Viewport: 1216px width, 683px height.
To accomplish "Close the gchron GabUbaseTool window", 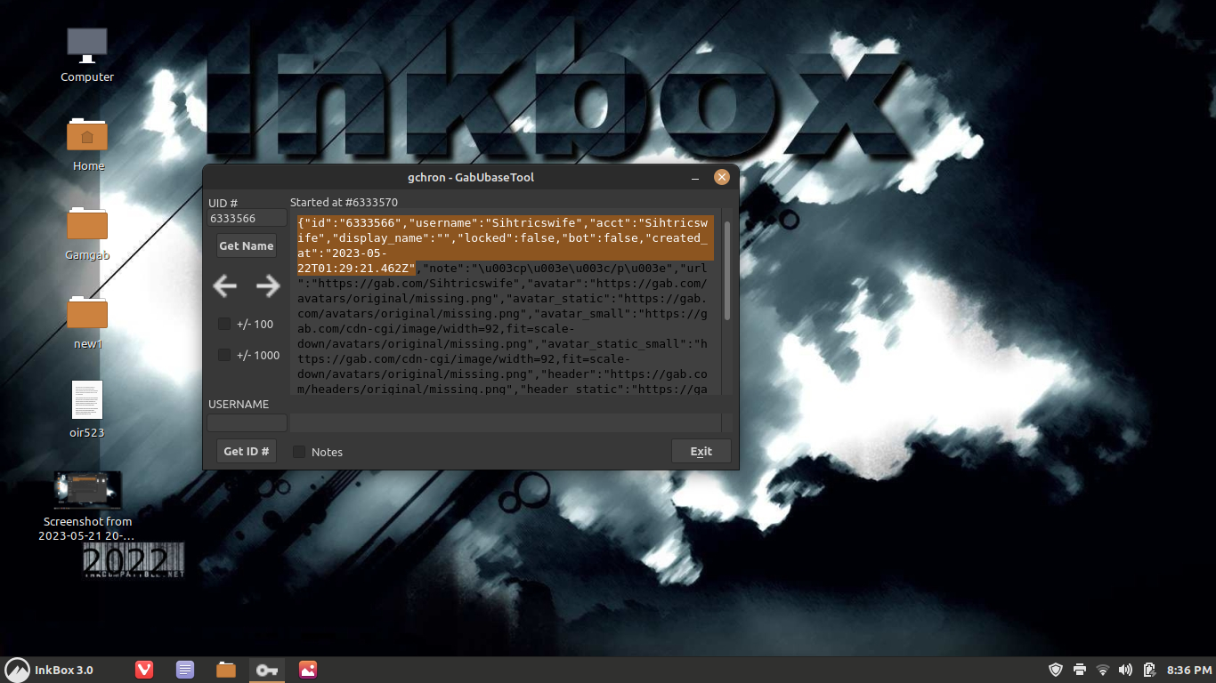I will coord(722,177).
